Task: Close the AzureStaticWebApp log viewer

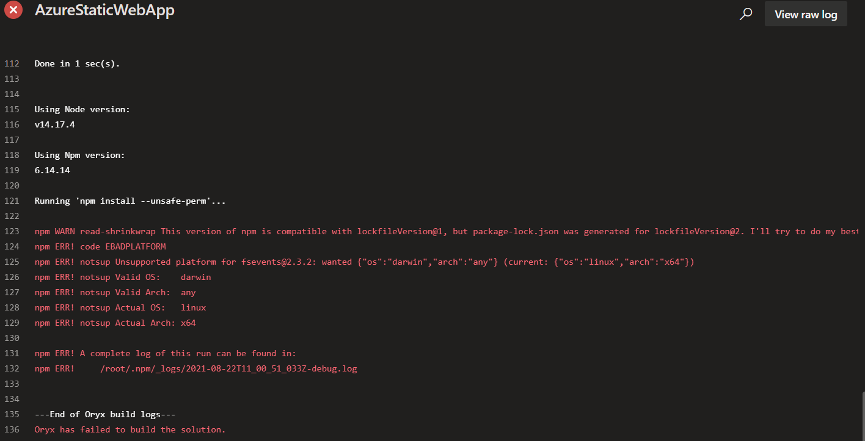Action: coord(13,10)
